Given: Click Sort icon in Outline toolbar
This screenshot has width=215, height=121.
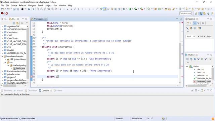Looking at the screenshot, I should tap(191, 59).
